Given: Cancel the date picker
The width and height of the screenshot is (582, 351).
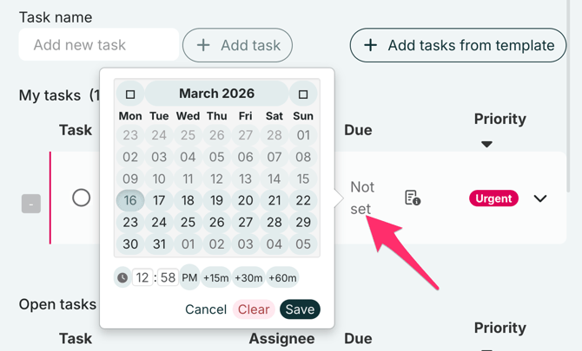Looking at the screenshot, I should pos(206,309).
